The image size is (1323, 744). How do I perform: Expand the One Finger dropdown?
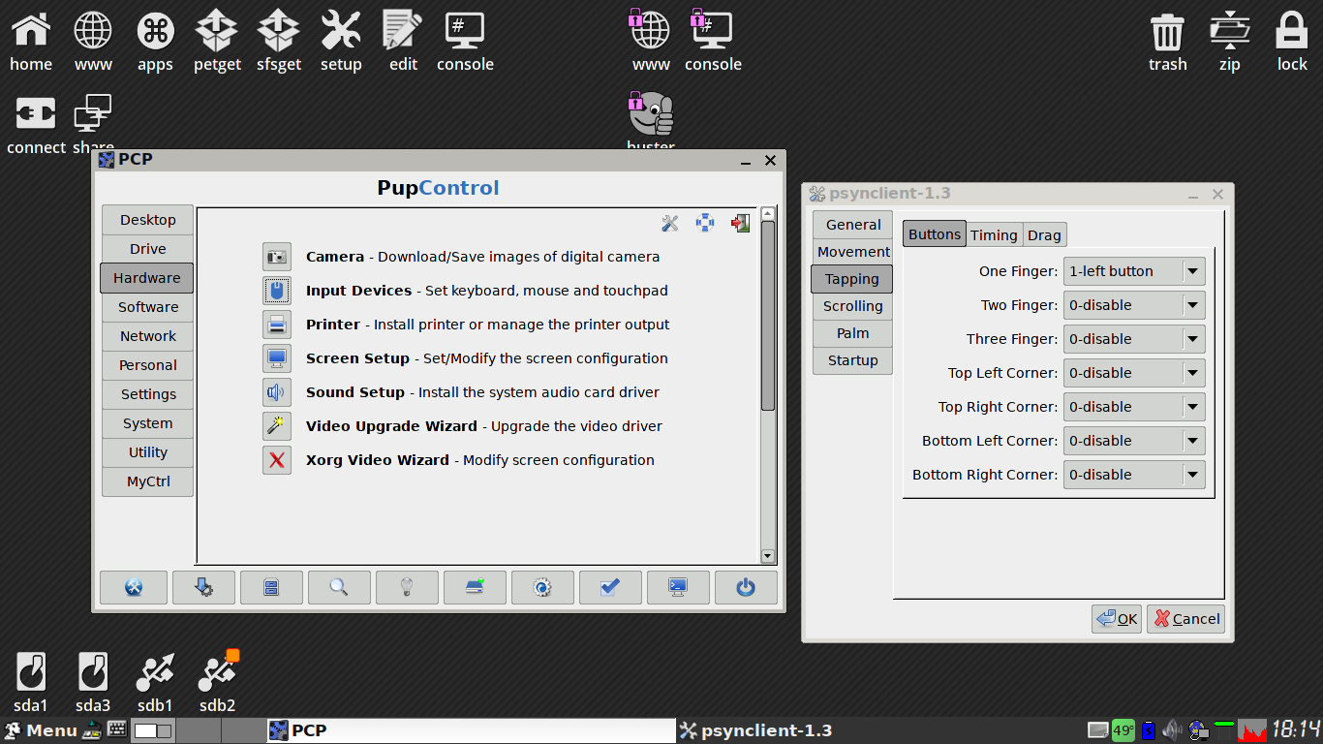[x=1134, y=271]
